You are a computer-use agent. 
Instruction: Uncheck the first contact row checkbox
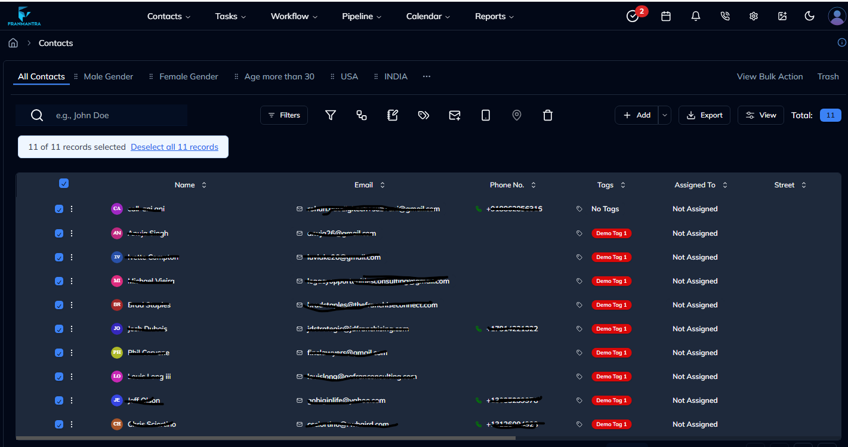(59, 209)
